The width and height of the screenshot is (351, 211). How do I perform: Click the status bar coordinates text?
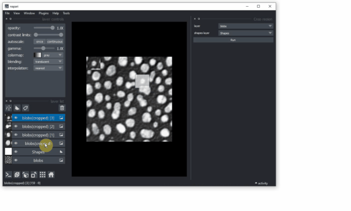pyautogui.click(x=22, y=183)
